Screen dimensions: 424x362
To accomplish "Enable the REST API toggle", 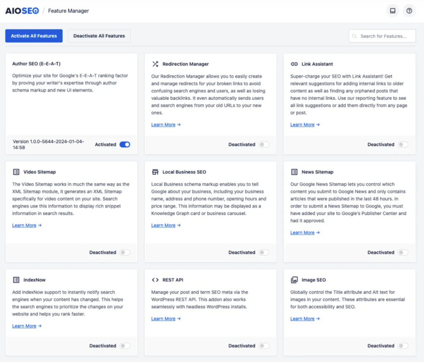I will (x=265, y=346).
